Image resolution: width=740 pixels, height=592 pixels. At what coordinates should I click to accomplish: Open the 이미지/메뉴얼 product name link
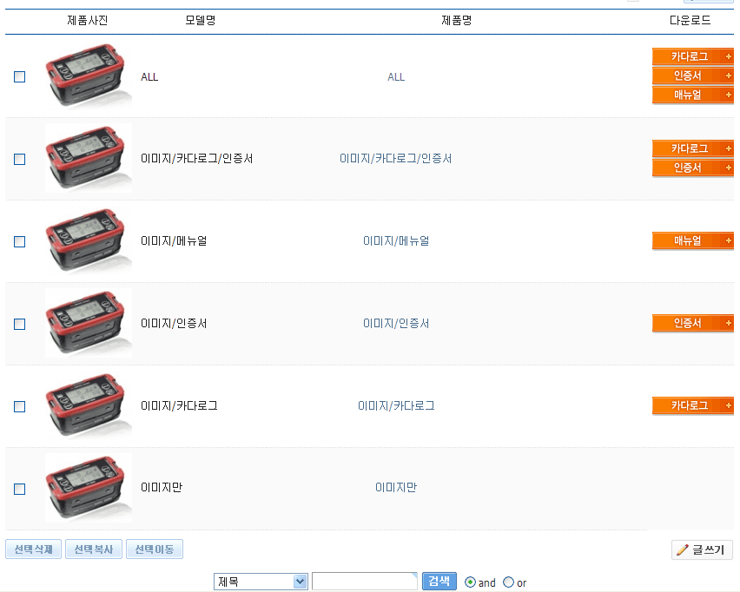396,240
